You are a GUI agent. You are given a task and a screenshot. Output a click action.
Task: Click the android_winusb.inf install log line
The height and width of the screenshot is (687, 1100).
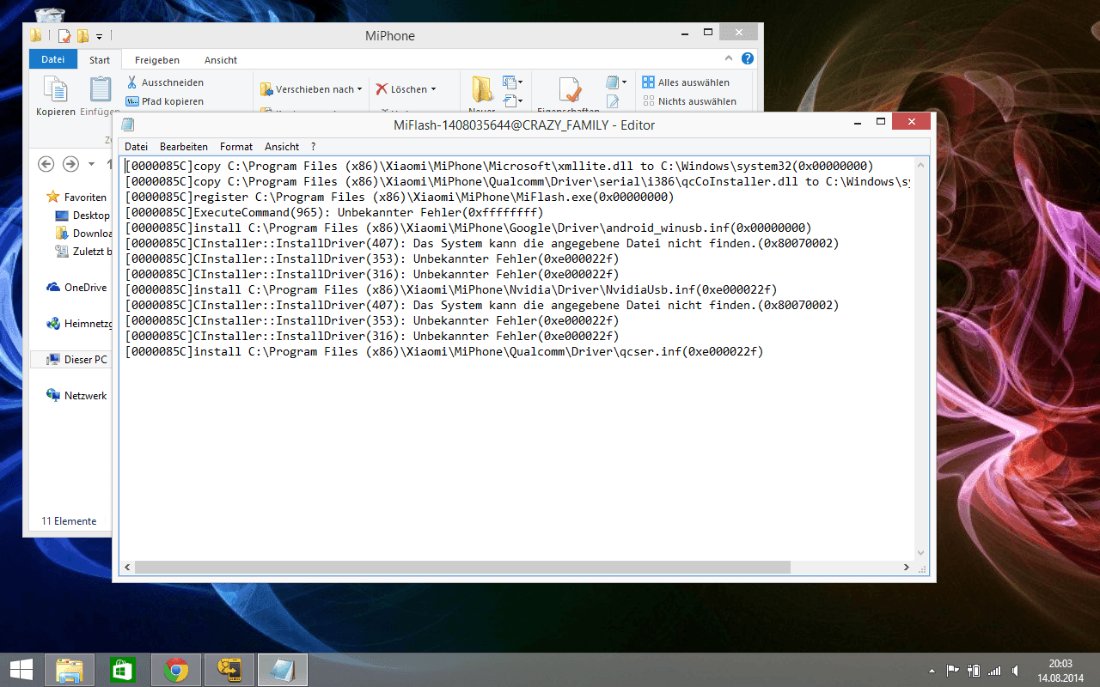468,228
